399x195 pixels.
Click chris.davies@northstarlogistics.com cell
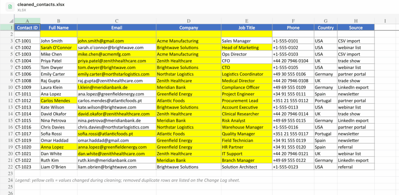pos(117,127)
